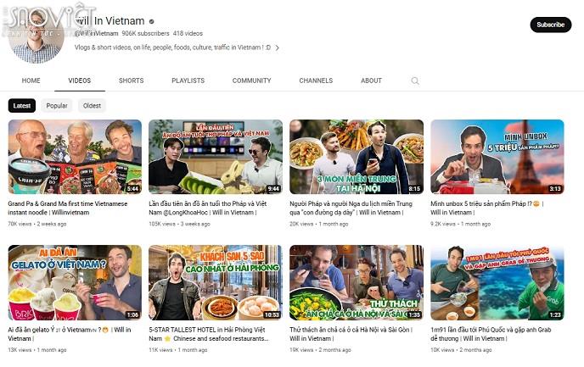Subscribe to Will In Vietnam channel
This screenshot has width=584, height=367.
(x=551, y=25)
